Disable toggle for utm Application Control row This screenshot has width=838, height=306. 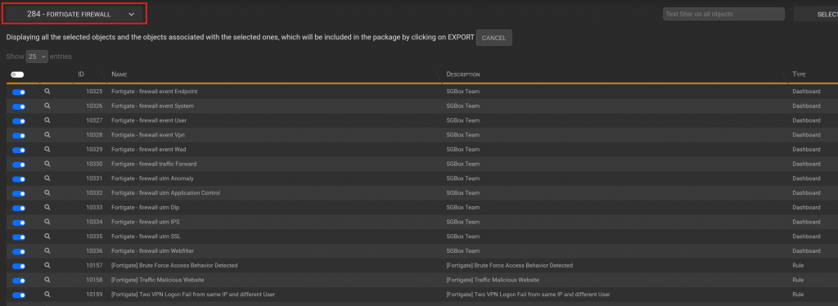coord(19,193)
